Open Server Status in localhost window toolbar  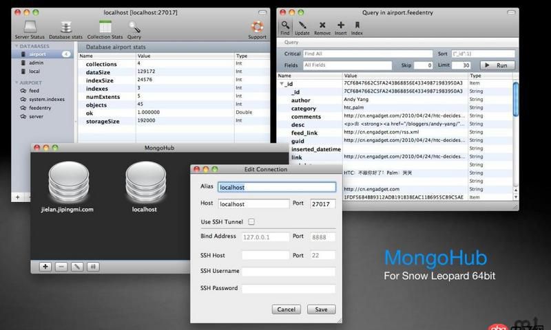[x=30, y=30]
